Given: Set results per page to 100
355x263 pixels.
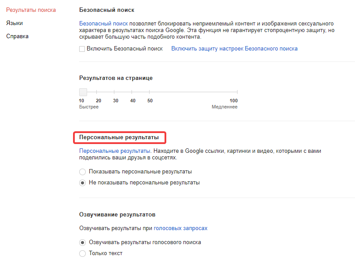Looking at the screenshot, I should pos(237,92).
